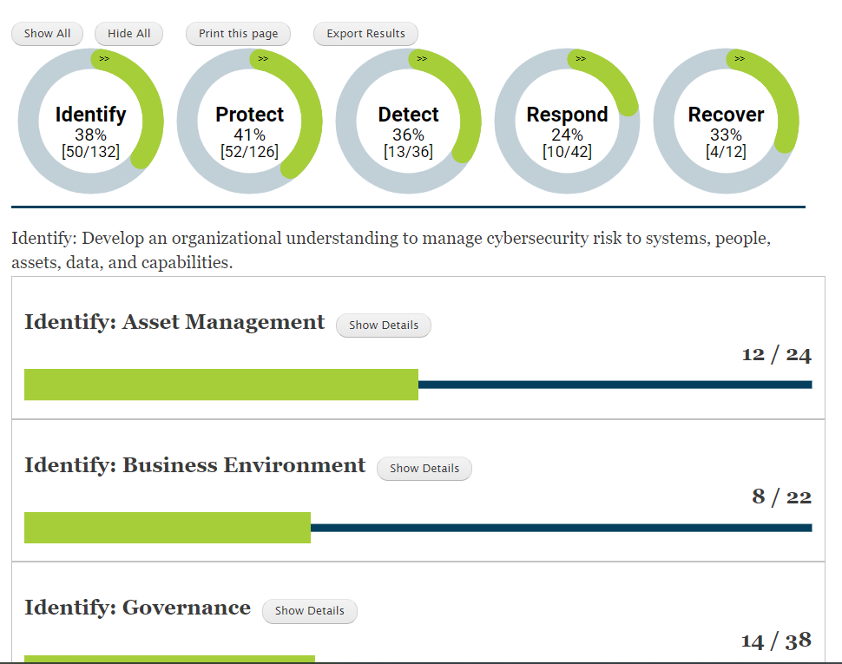Expand Show Details for Asset Management
This screenshot has width=842, height=664.
pyautogui.click(x=384, y=325)
